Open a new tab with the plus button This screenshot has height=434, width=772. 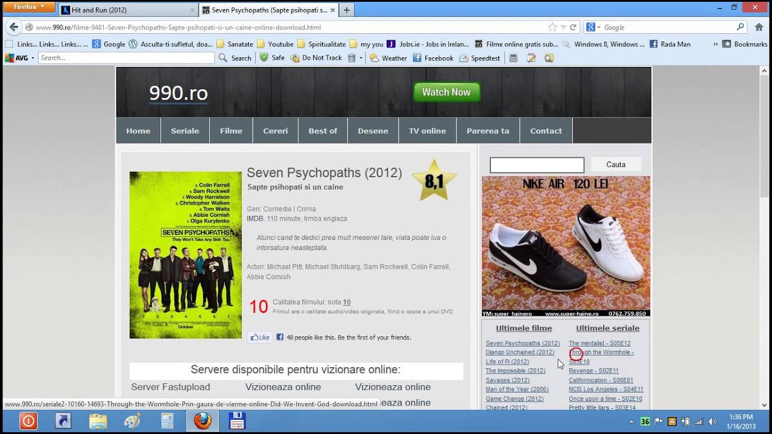(x=346, y=10)
